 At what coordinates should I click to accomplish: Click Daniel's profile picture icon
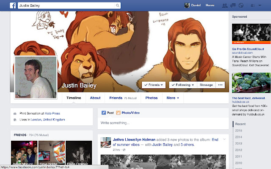point(187,5)
